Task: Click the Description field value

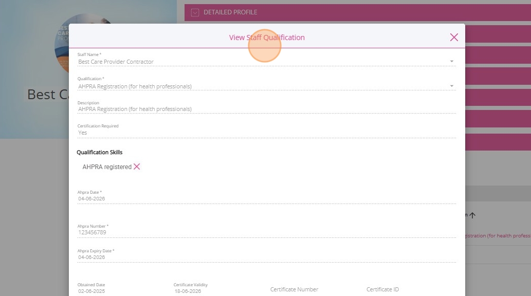Action: pos(135,109)
